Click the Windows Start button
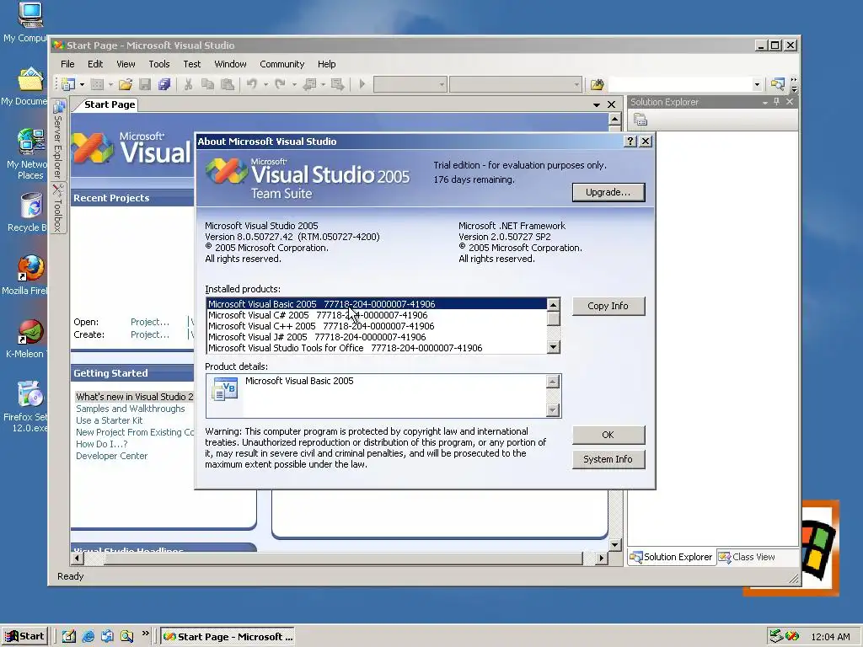The image size is (863, 647). click(x=24, y=637)
